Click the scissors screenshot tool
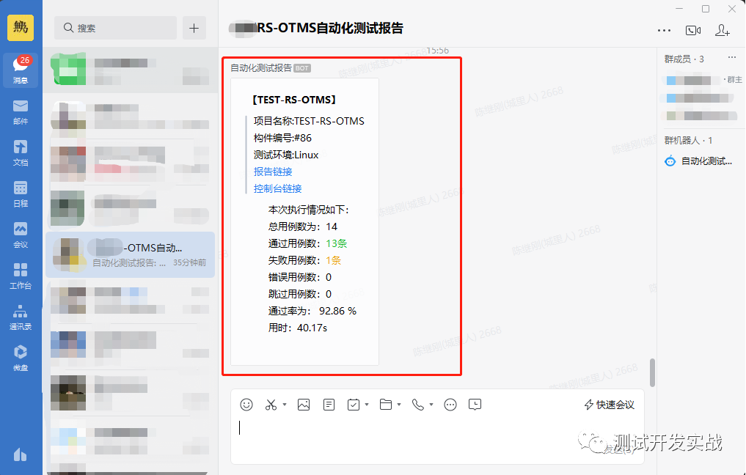 (x=271, y=405)
